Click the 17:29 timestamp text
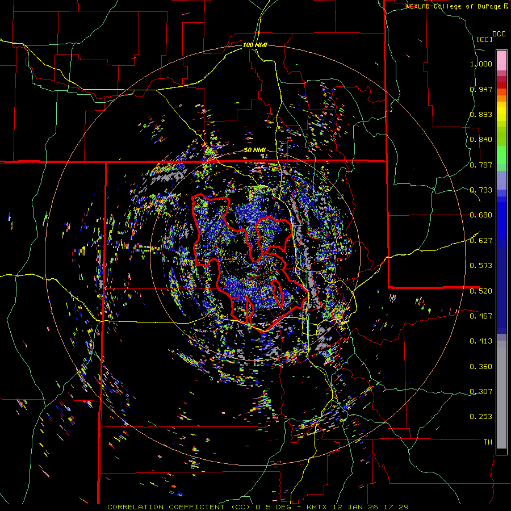Viewport: 511px width, 511px height. [x=396, y=507]
